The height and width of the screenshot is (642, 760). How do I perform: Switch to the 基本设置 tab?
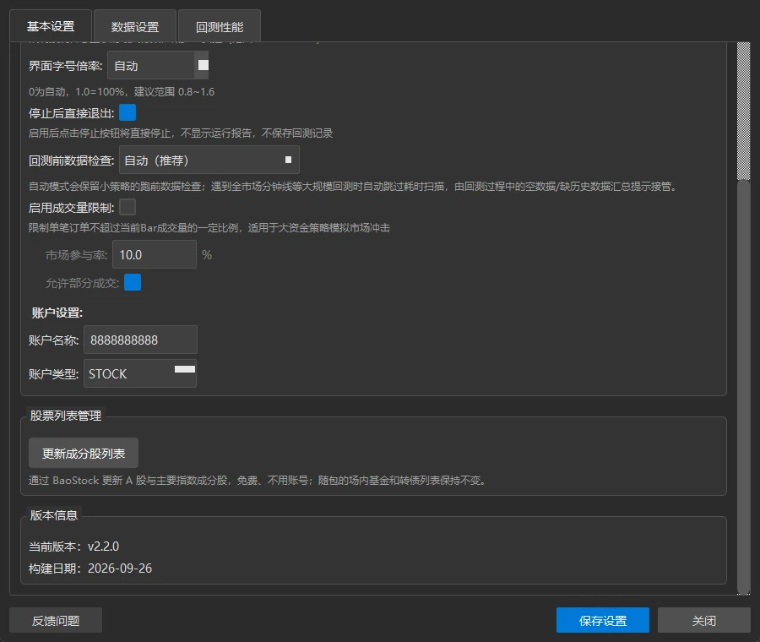tap(51, 26)
